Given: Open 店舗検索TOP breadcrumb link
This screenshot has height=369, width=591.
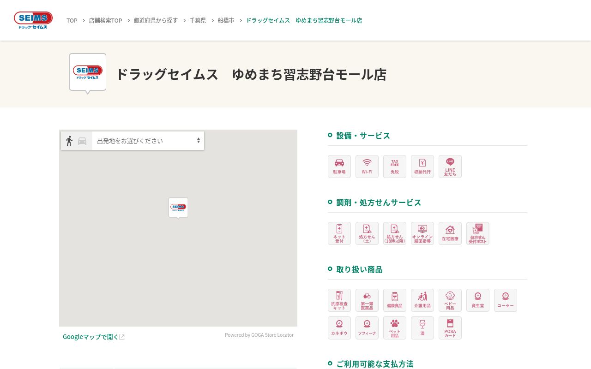Looking at the screenshot, I should [106, 20].
